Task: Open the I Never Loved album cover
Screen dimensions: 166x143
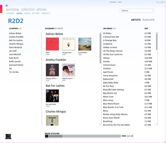Action: tap(68, 70)
